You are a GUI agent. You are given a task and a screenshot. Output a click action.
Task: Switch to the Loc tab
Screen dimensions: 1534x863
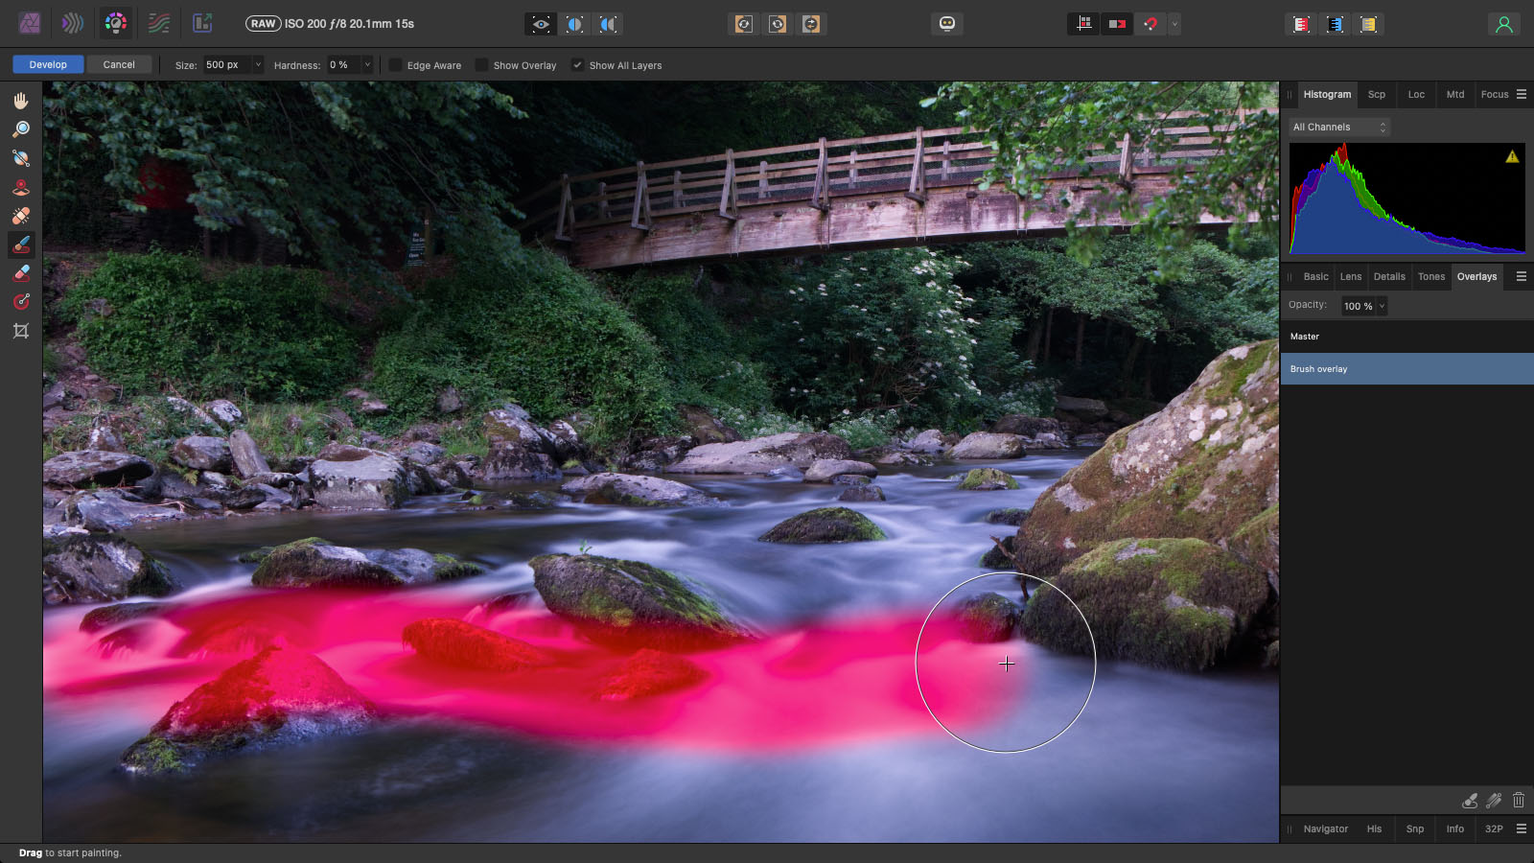coord(1416,94)
